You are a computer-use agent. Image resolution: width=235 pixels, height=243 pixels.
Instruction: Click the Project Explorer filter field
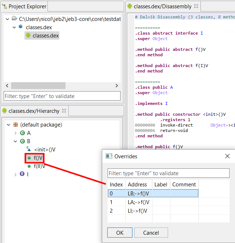[x=62, y=96]
